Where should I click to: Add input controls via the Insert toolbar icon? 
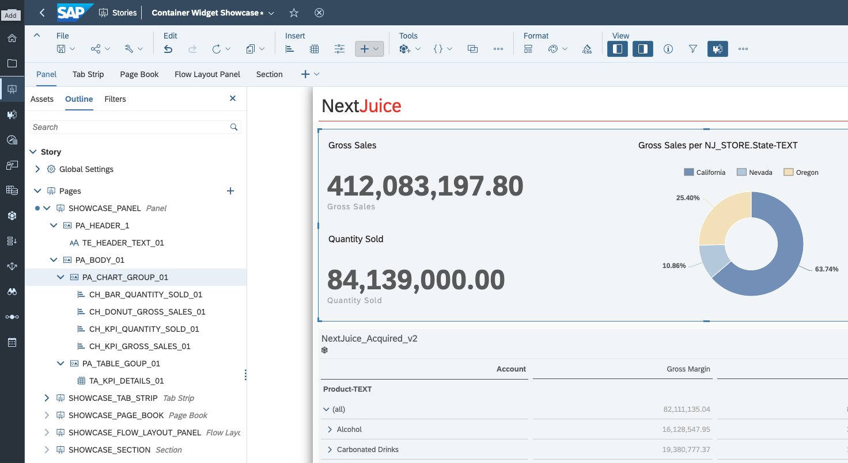[339, 49]
